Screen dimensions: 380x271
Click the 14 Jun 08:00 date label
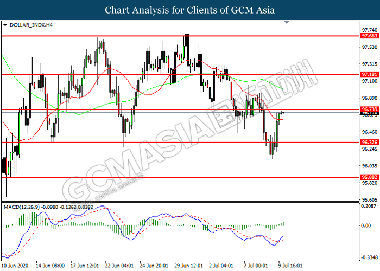50,266
